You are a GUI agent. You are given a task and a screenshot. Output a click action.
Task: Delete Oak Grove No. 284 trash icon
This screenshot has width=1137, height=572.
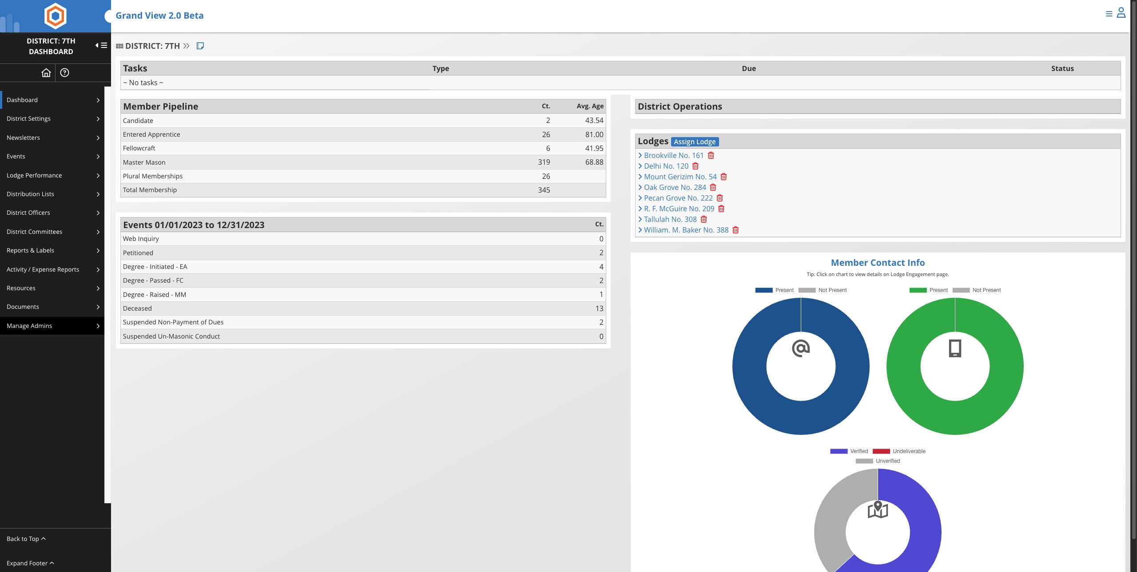tap(713, 187)
